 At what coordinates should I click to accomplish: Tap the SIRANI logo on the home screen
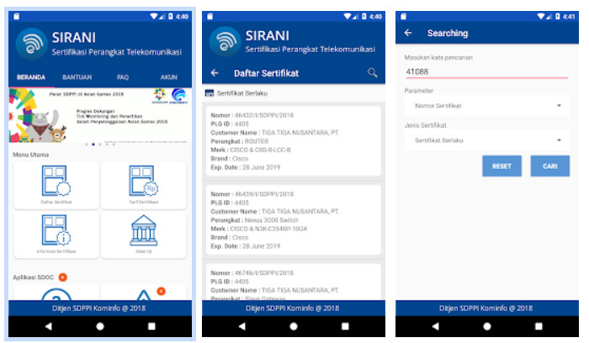point(34,41)
